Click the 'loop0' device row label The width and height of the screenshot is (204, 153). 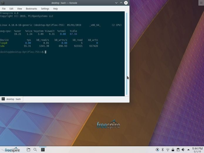(x=4, y=43)
